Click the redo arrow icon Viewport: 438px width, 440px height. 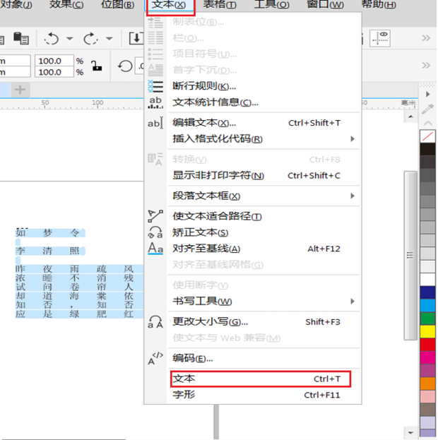tap(90, 39)
